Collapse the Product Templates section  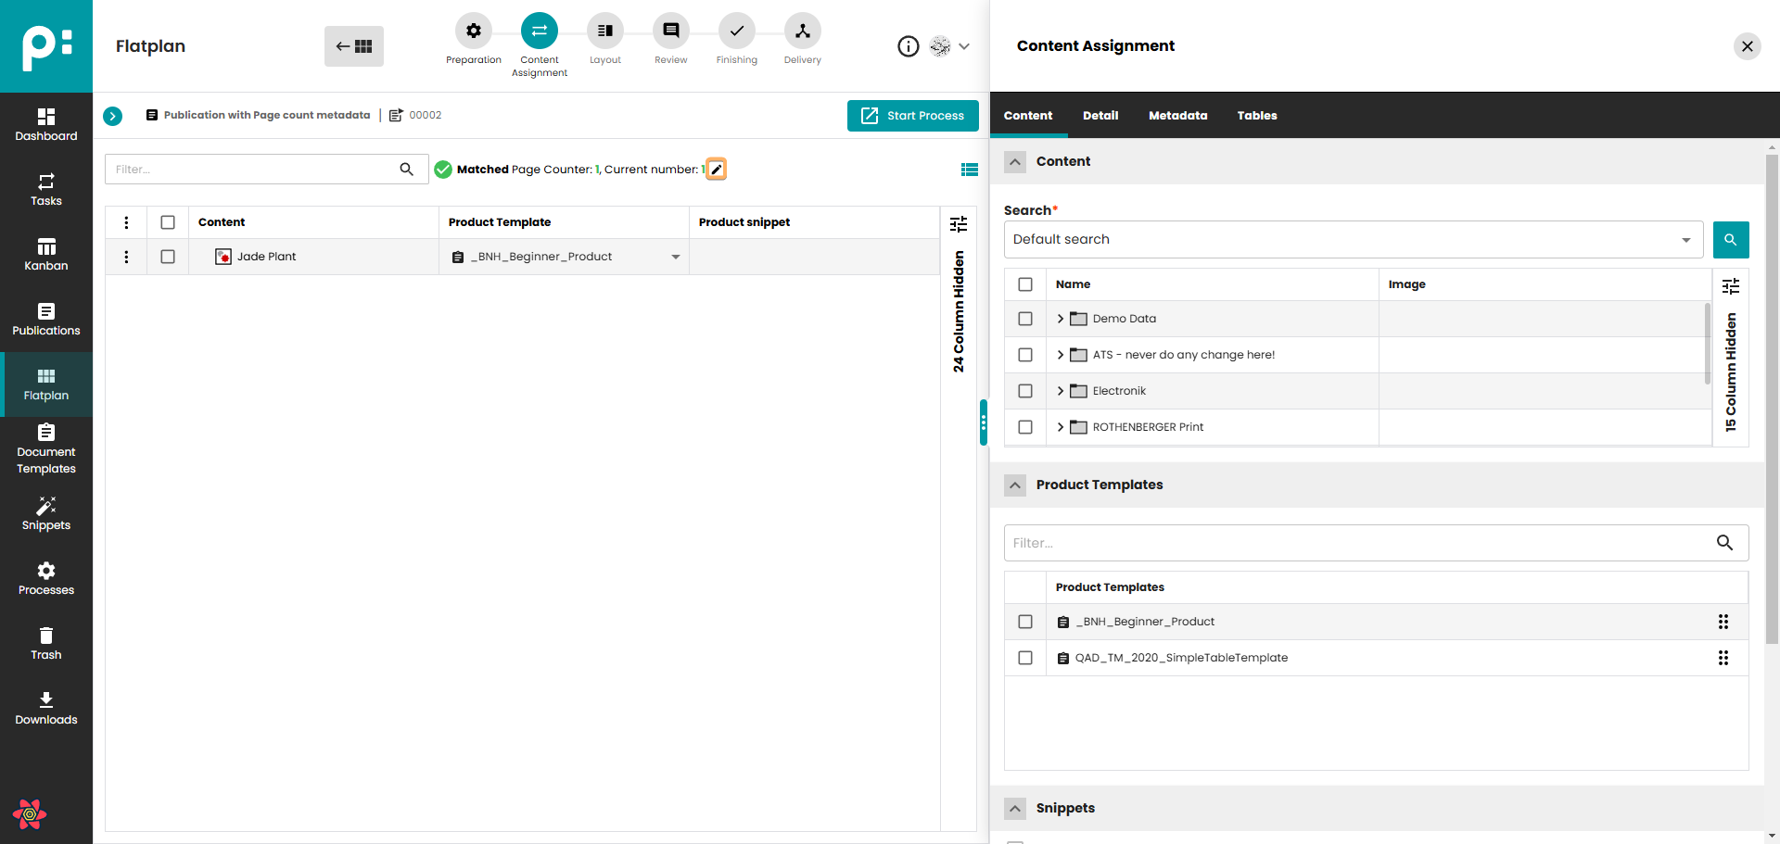1015,485
